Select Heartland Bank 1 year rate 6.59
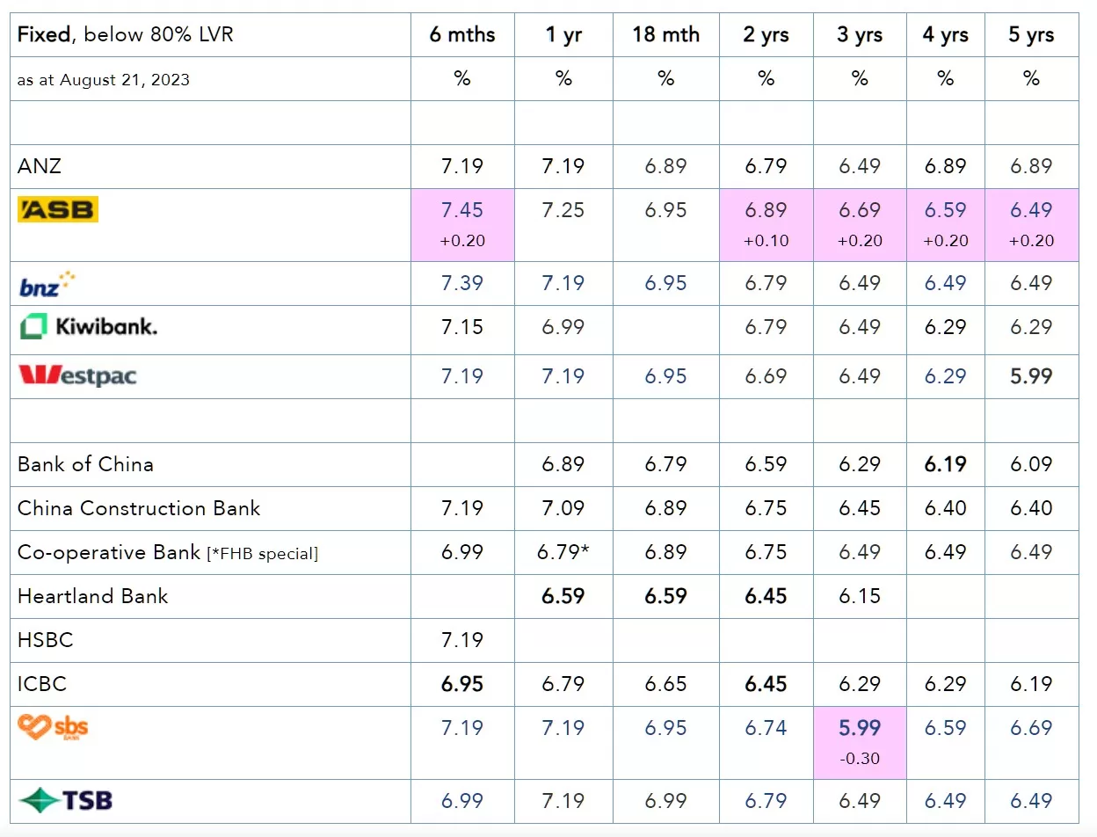This screenshot has height=837, width=1097. [564, 596]
